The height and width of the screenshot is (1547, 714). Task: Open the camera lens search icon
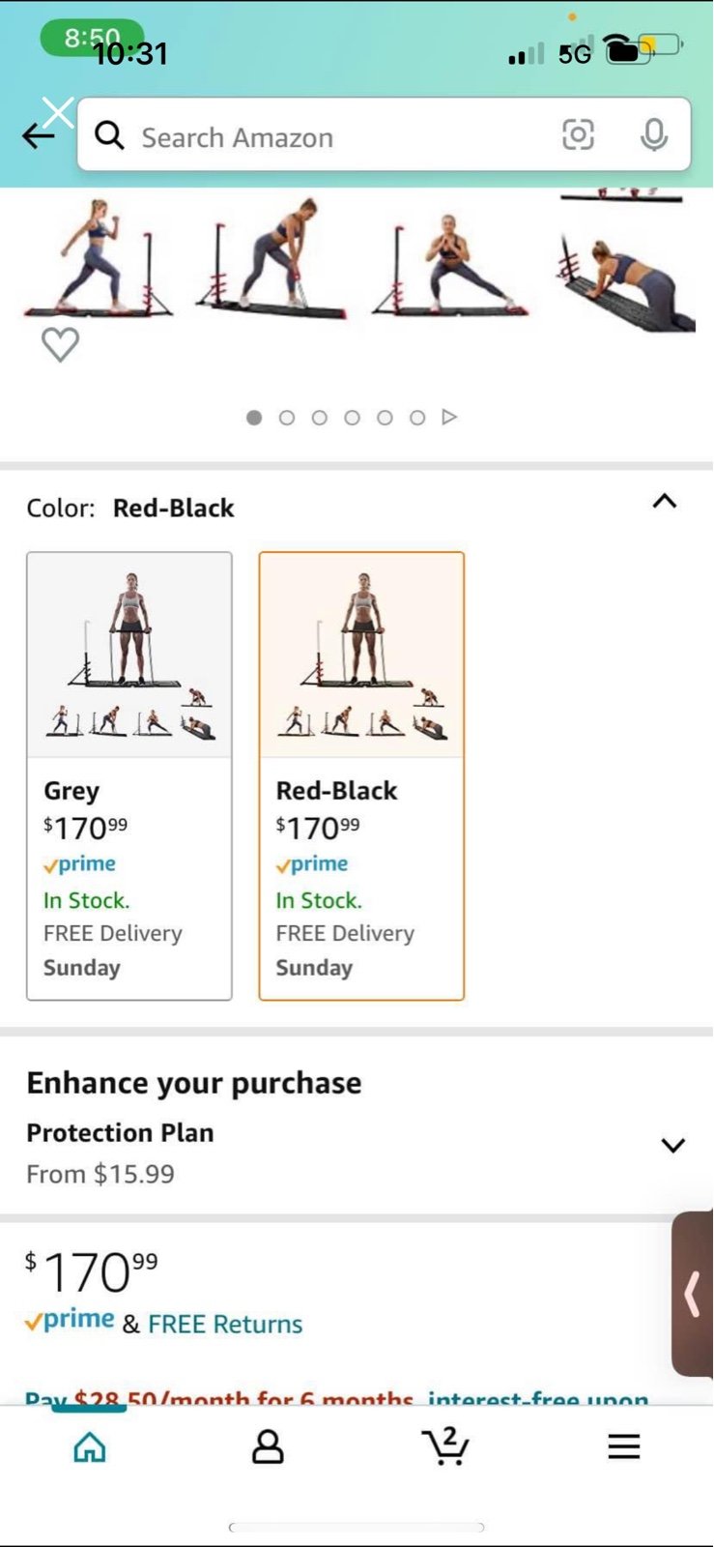click(578, 134)
